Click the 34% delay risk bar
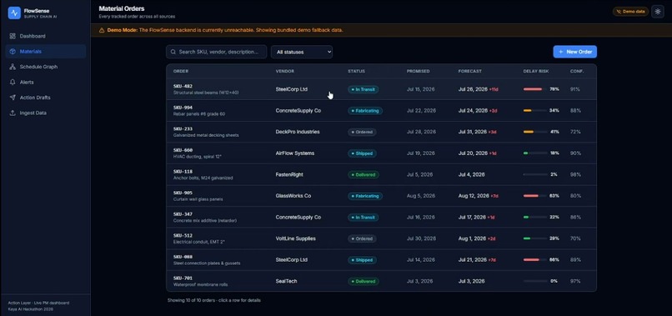Screen dimensions: 672x316 tap(535, 111)
